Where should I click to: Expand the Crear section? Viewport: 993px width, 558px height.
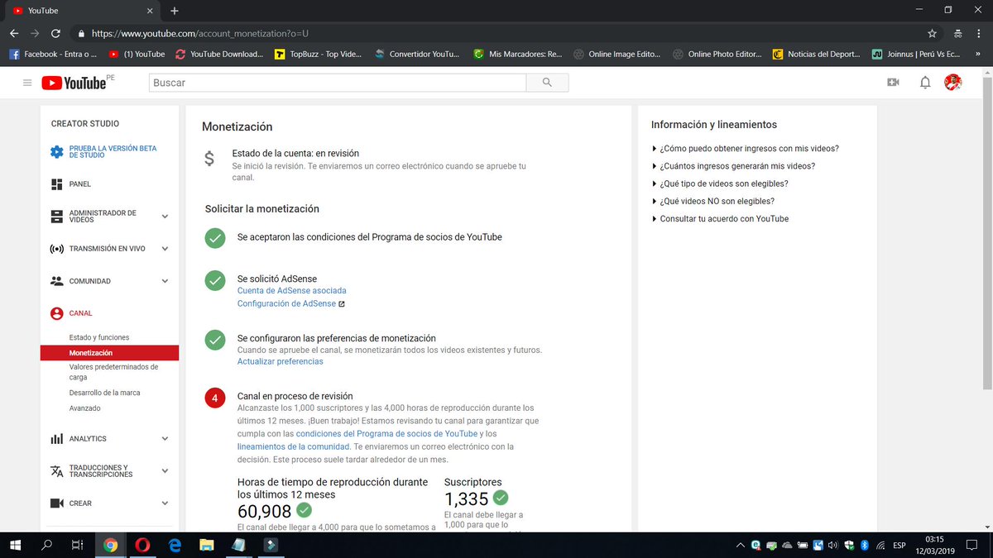(165, 503)
